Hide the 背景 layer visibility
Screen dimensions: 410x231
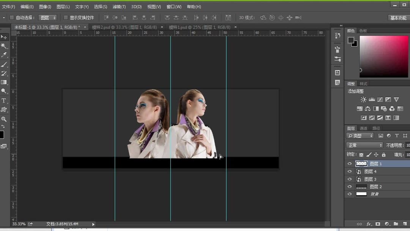coord(350,194)
